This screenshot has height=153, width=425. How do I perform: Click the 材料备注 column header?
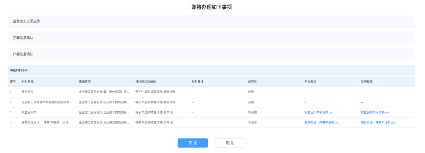(197, 82)
